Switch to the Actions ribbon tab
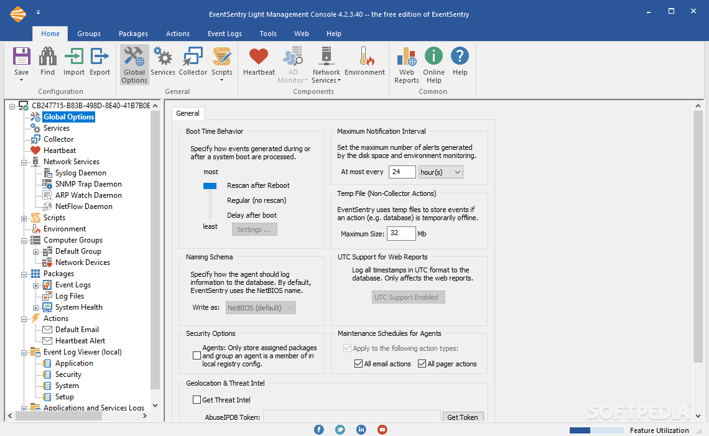 [178, 34]
